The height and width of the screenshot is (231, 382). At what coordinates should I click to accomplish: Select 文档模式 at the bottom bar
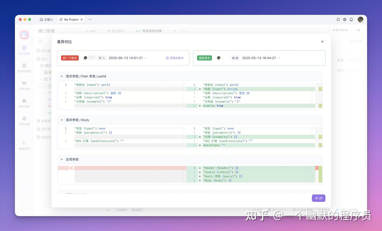(x=122, y=210)
